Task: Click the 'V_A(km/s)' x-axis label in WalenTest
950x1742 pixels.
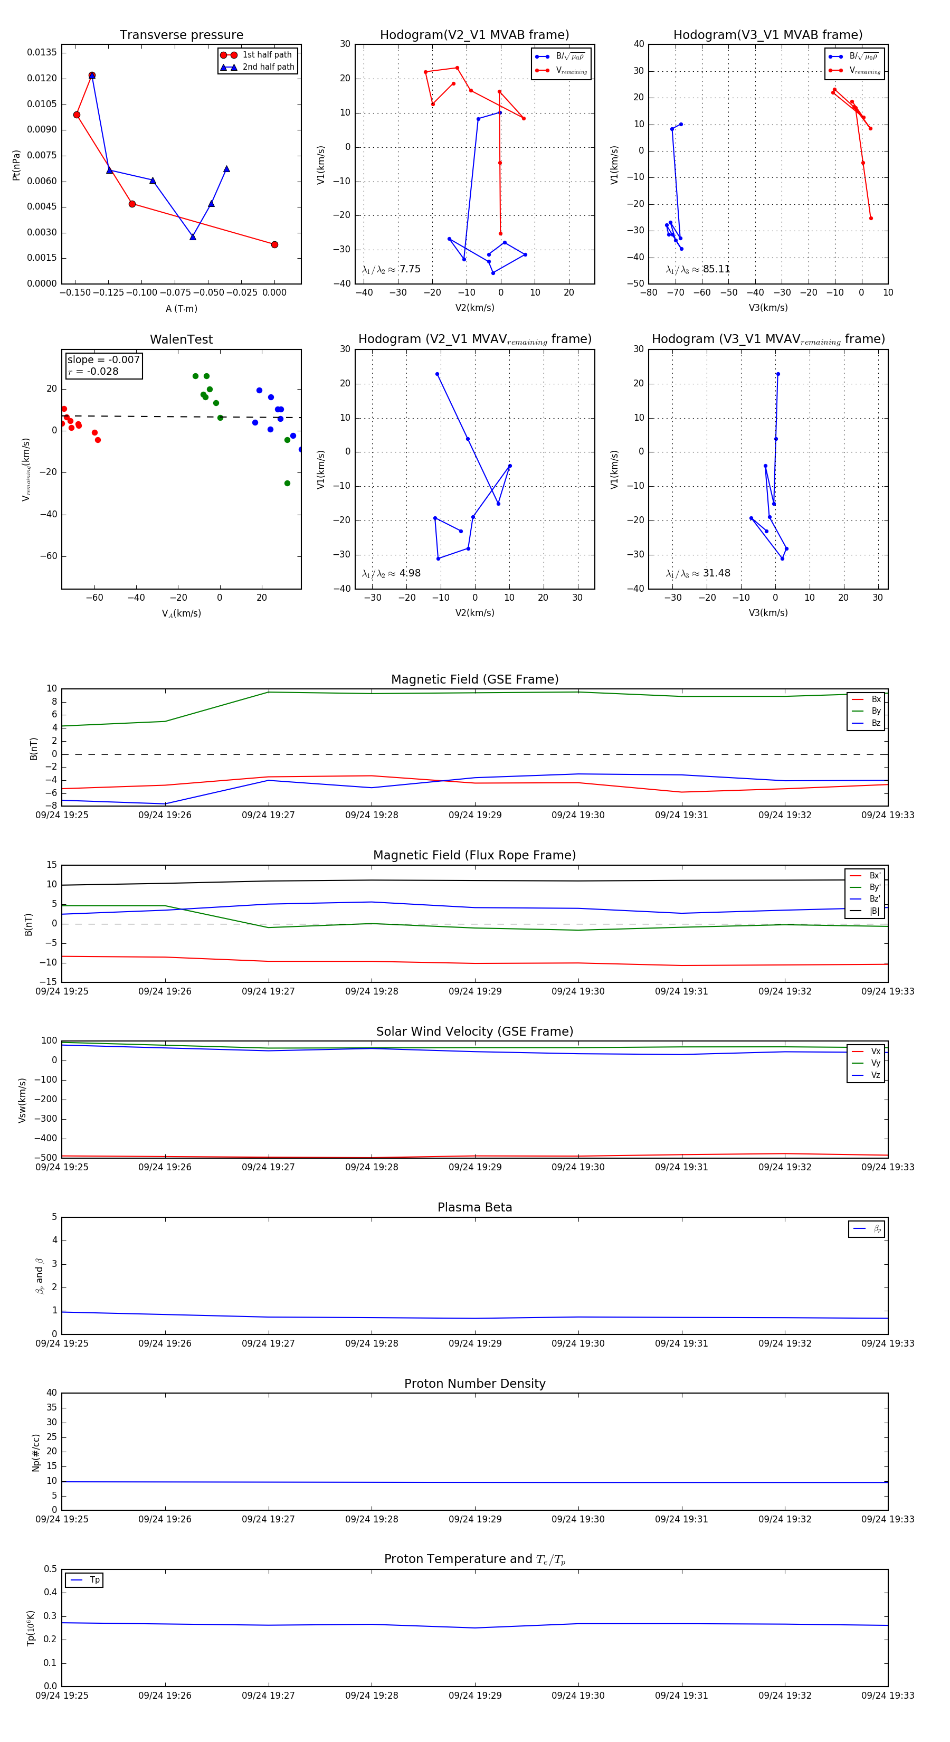Action: (x=181, y=614)
